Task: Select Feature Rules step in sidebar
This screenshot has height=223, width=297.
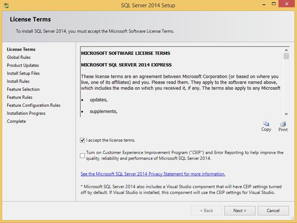Action: click(x=20, y=97)
